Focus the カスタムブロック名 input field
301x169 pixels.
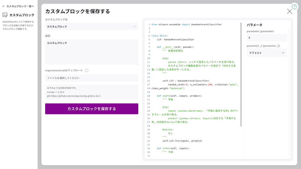[92, 27]
